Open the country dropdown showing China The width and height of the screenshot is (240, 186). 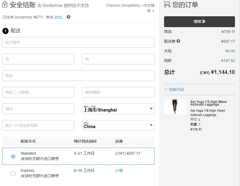tap(118, 125)
